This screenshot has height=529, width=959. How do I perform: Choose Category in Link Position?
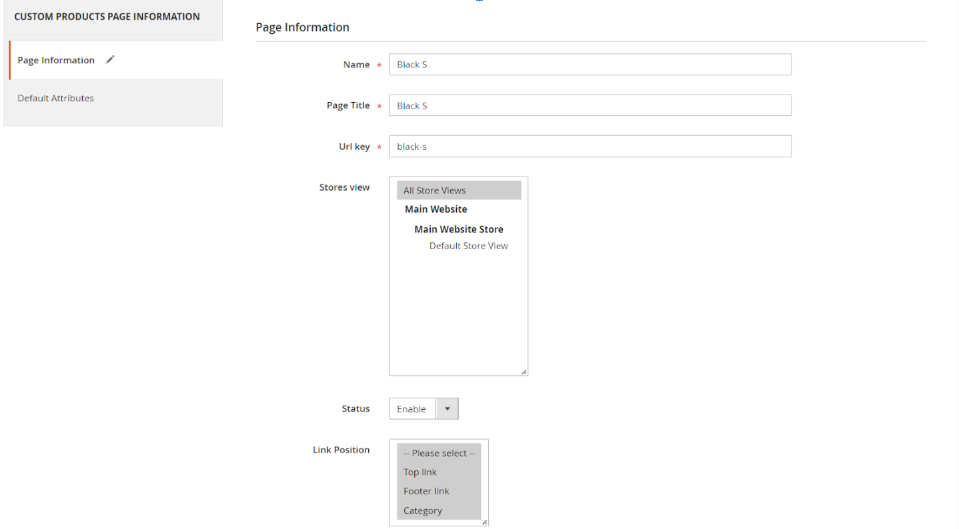click(423, 510)
